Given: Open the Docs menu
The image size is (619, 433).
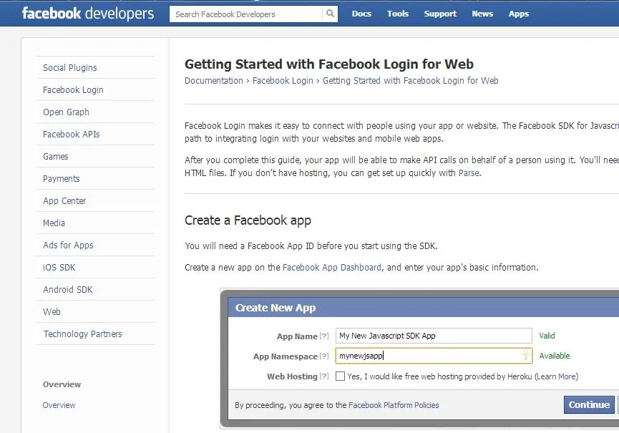Looking at the screenshot, I should coord(361,14).
